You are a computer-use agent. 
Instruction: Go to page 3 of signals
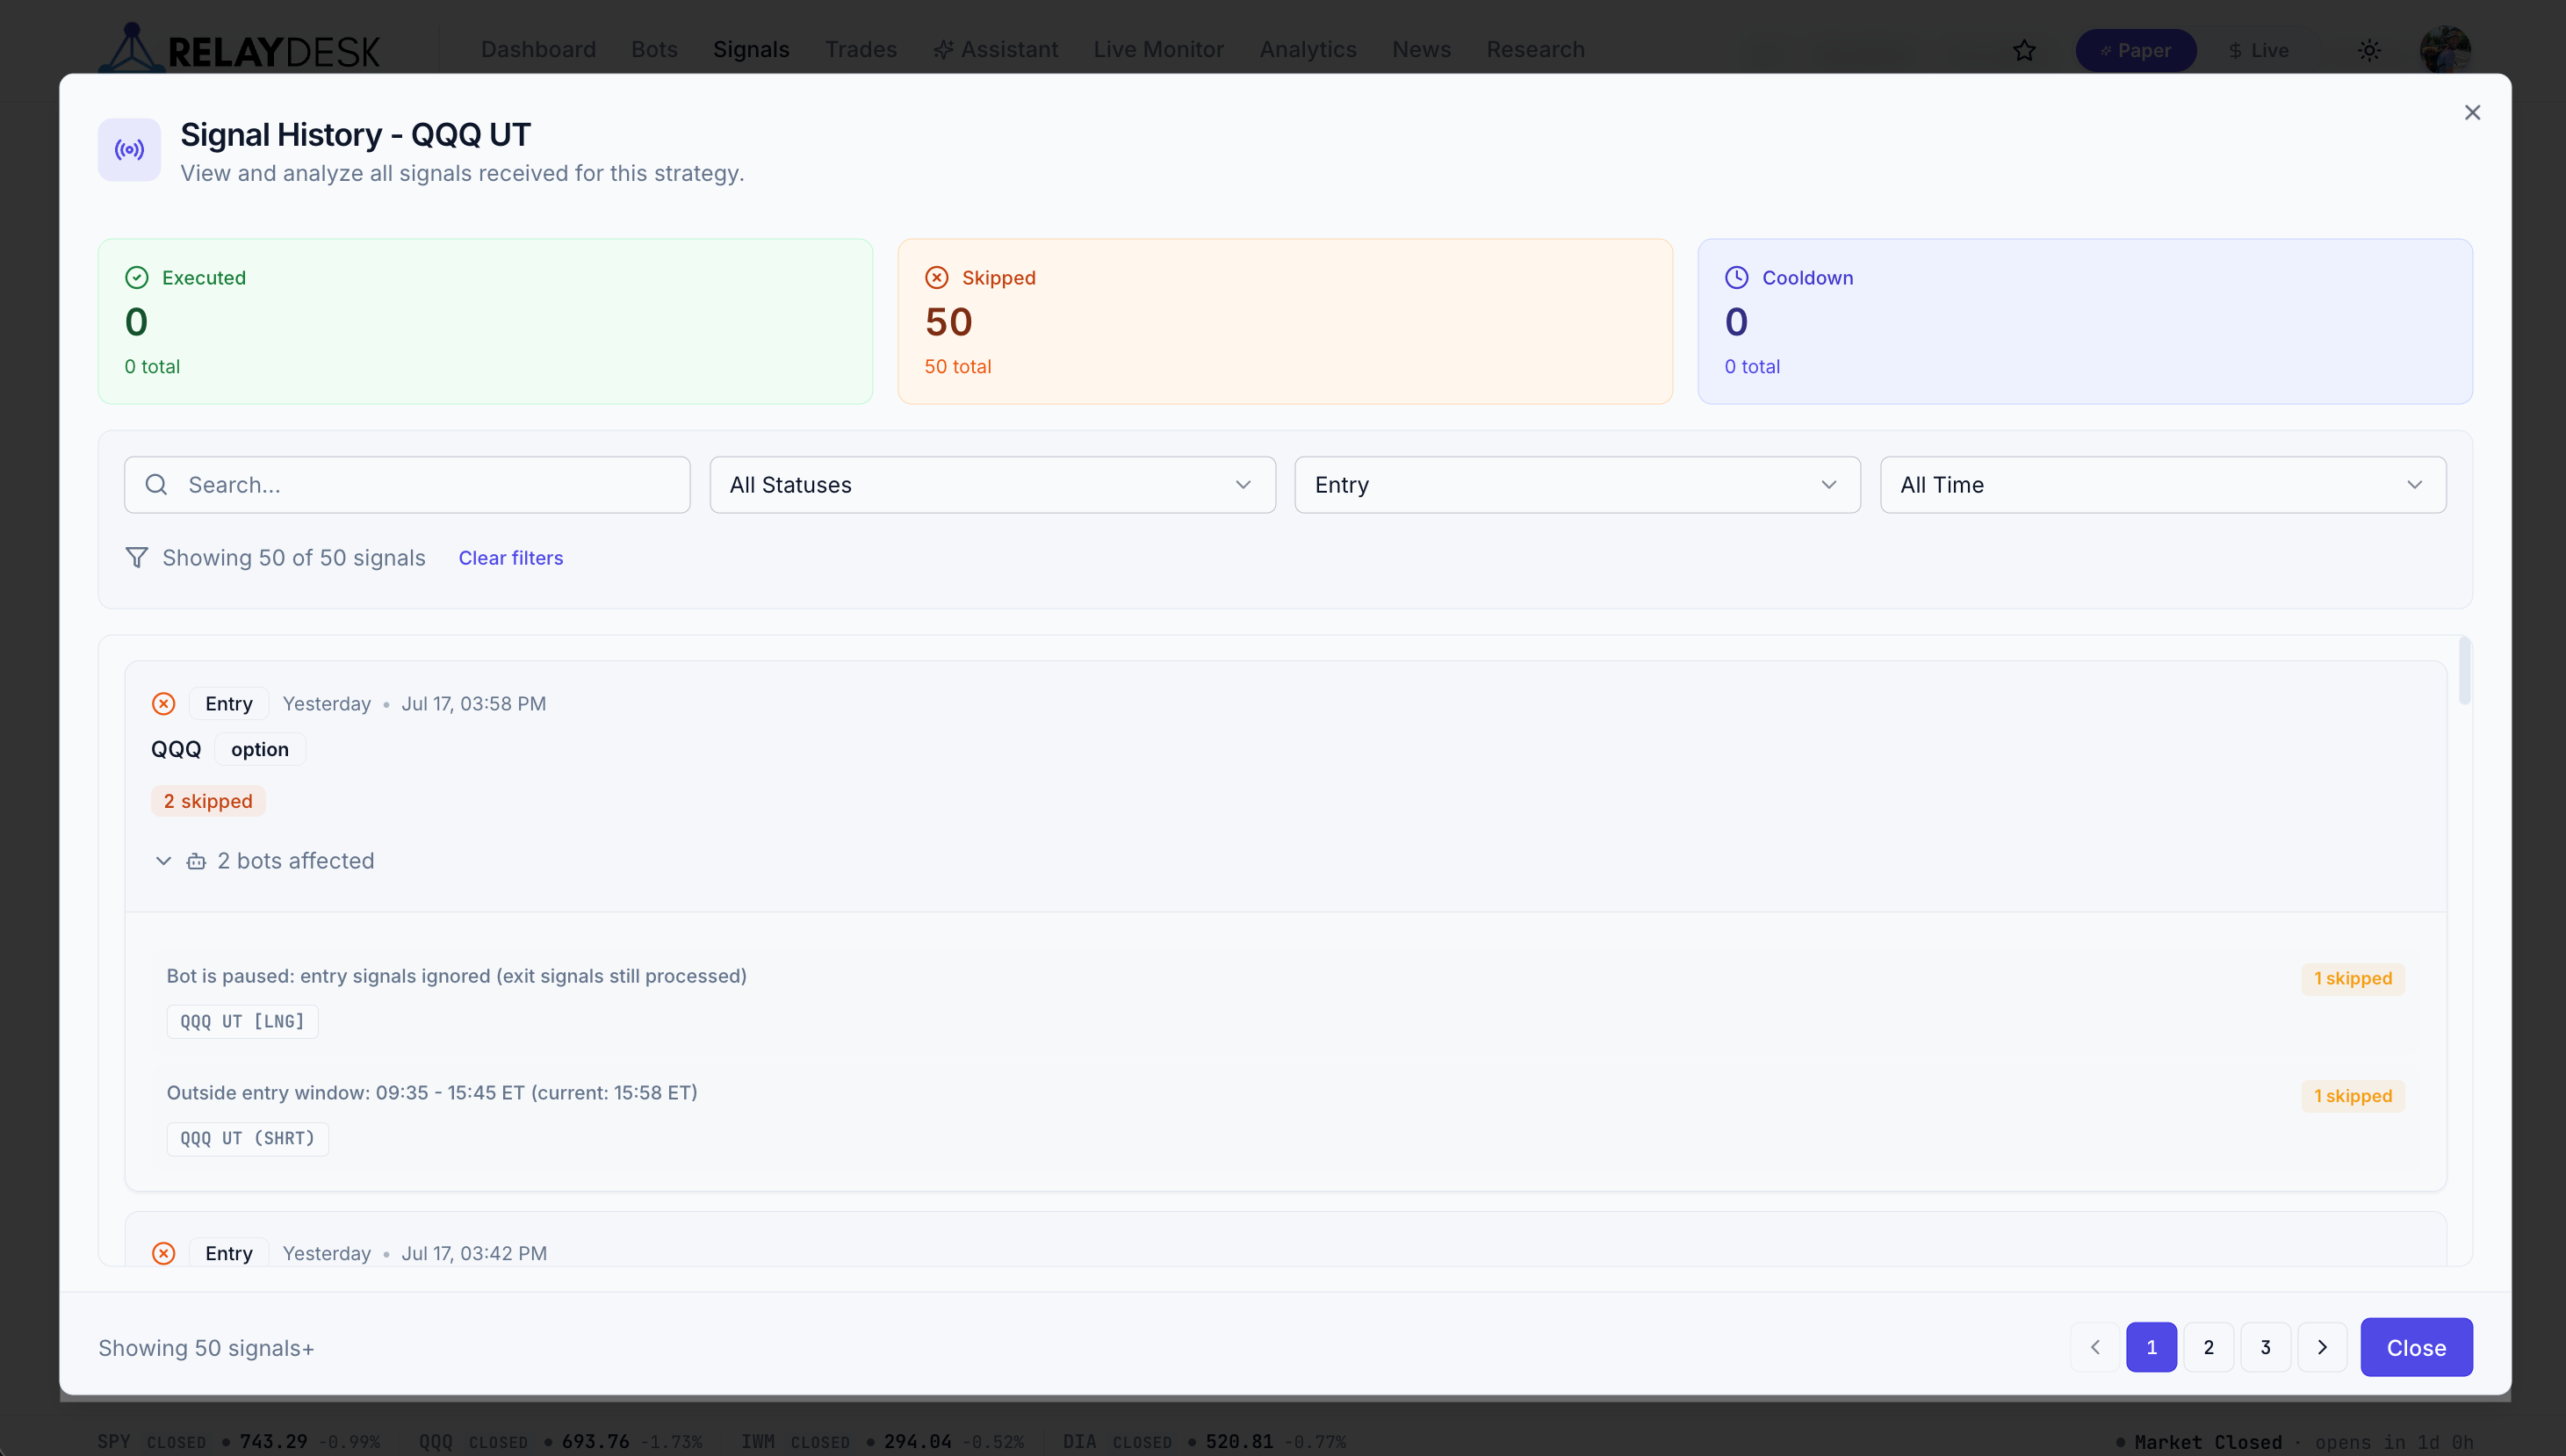pos(2265,1347)
